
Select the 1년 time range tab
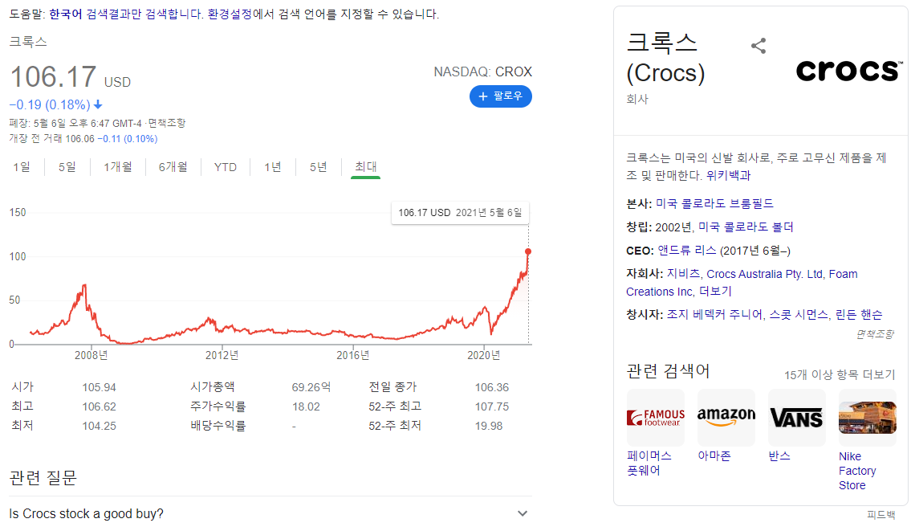click(272, 167)
